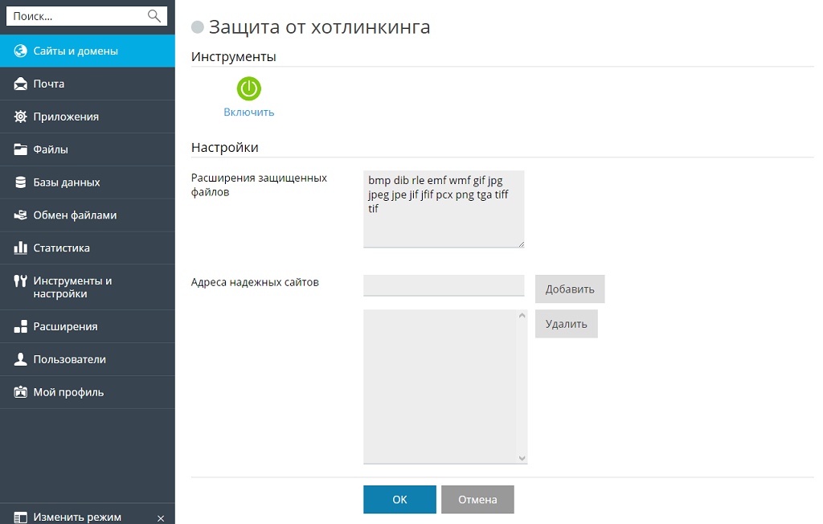Click the blocks icon for Расширения

coord(20,326)
